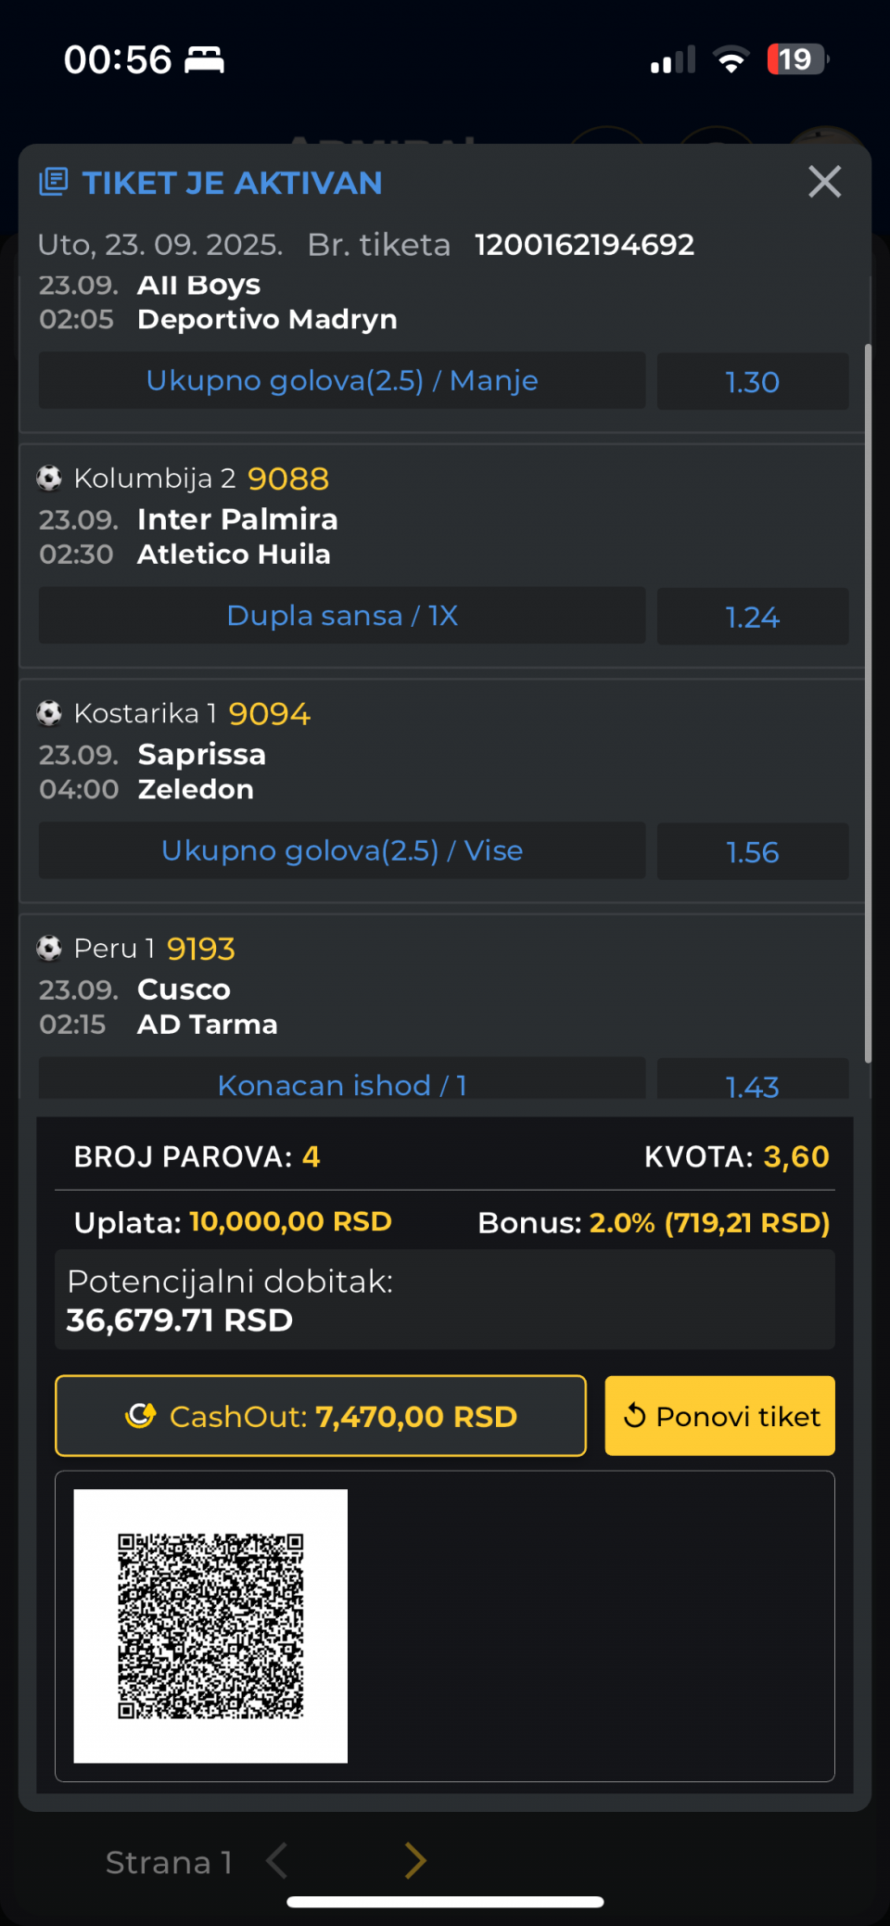The width and height of the screenshot is (890, 1926).
Task: Select the Dupla sansa / 1X bet
Action: (342, 616)
